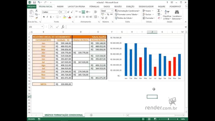Screen dimensions: 215x121
Task: Toggle middle vertical alignment
Action: coord(80,12)
